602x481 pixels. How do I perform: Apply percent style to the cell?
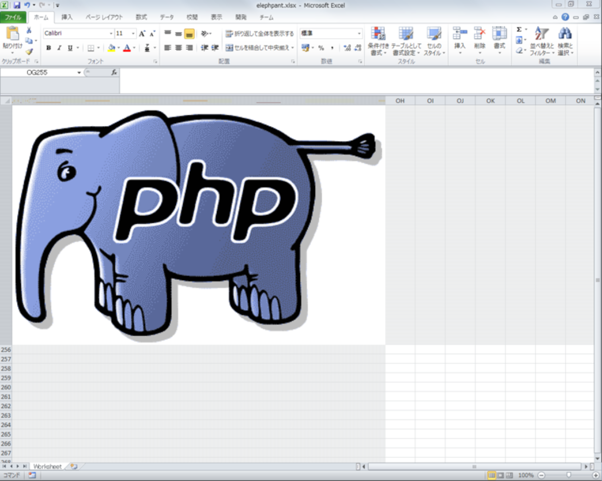point(321,48)
